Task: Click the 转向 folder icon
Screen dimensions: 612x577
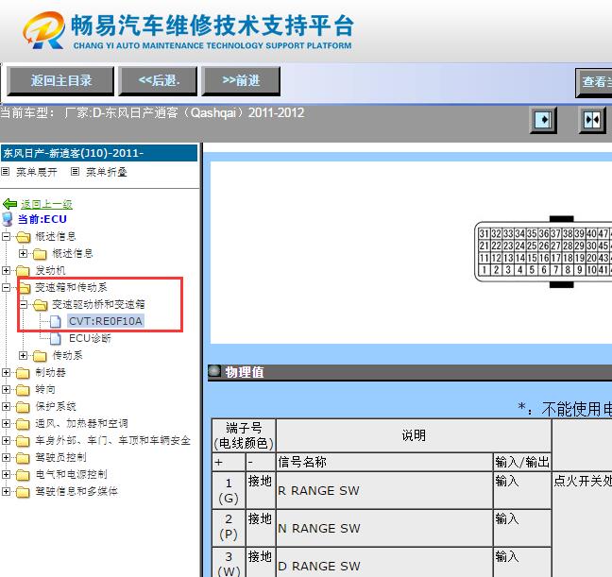Action: click(23, 390)
